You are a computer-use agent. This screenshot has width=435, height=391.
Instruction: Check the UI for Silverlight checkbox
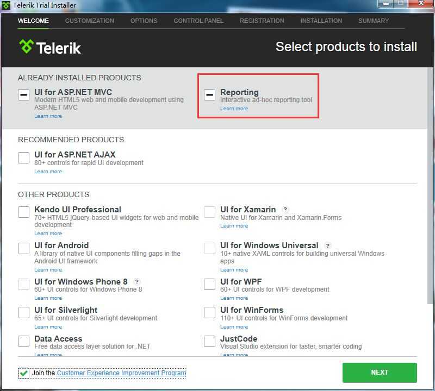point(23,313)
